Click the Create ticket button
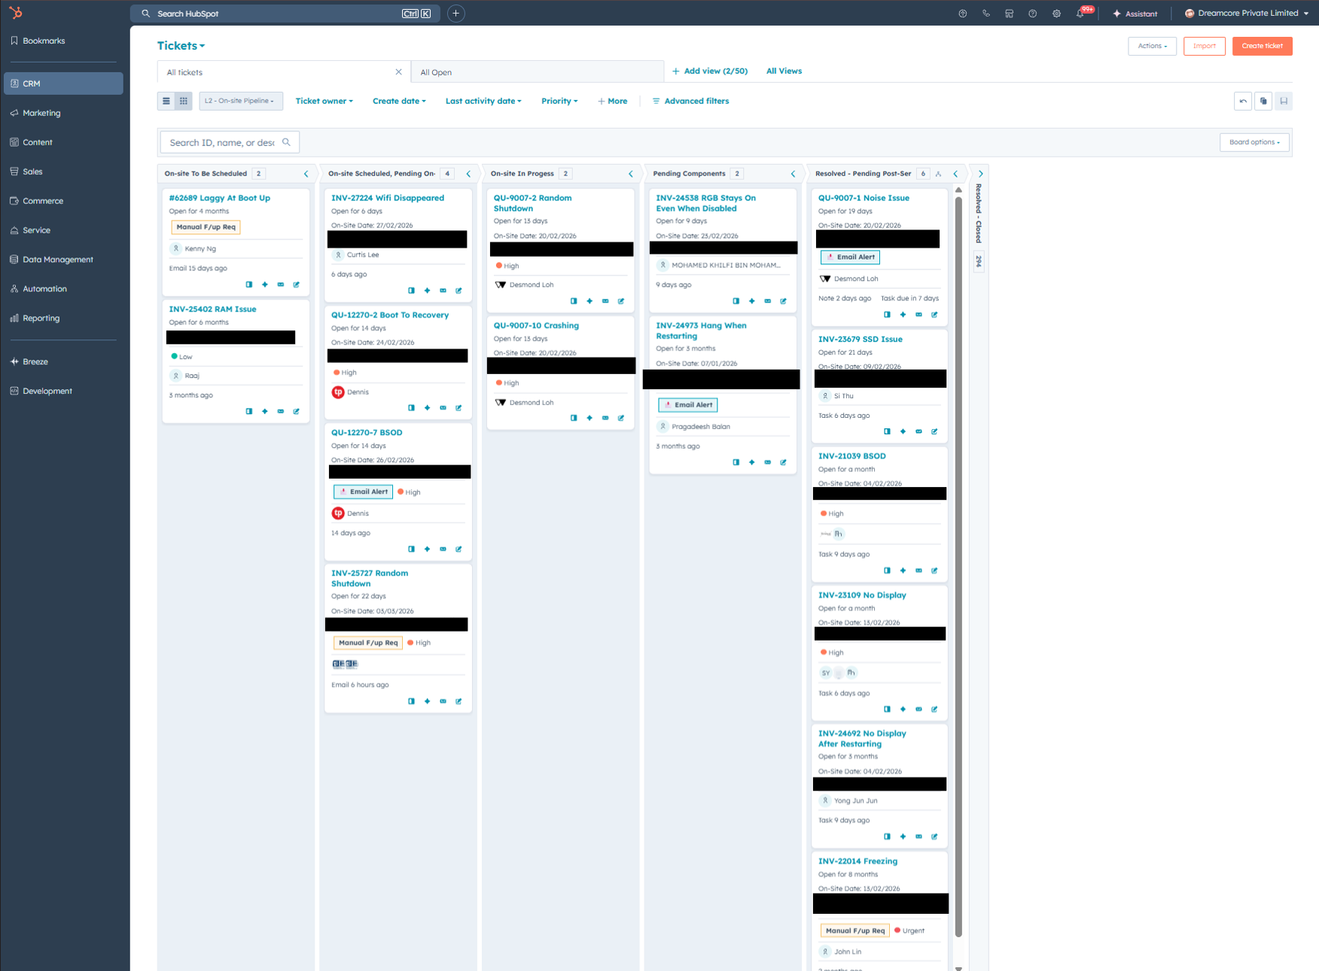 1262,46
